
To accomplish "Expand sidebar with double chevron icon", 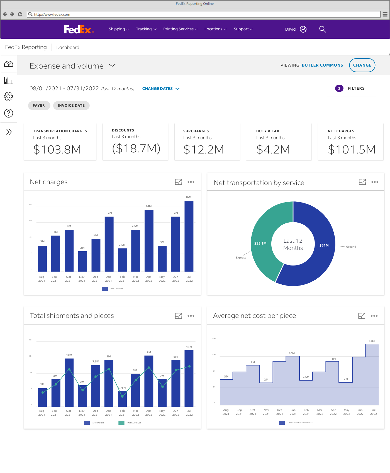I will 9,132.
